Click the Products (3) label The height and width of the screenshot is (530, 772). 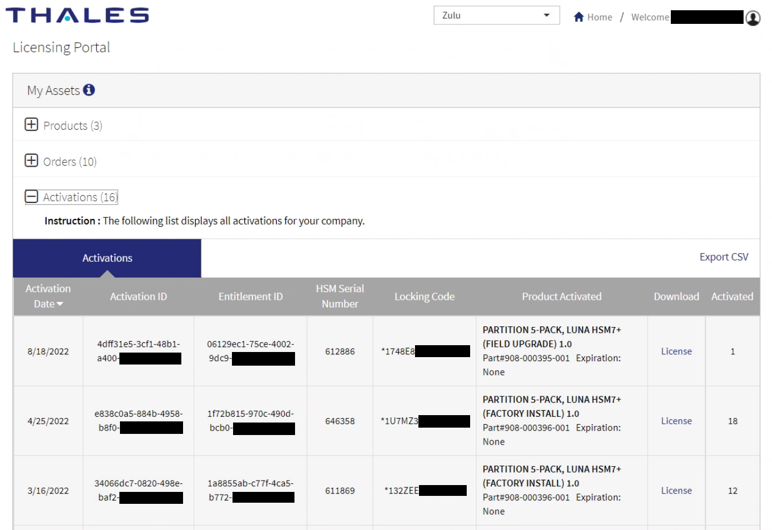pos(73,126)
